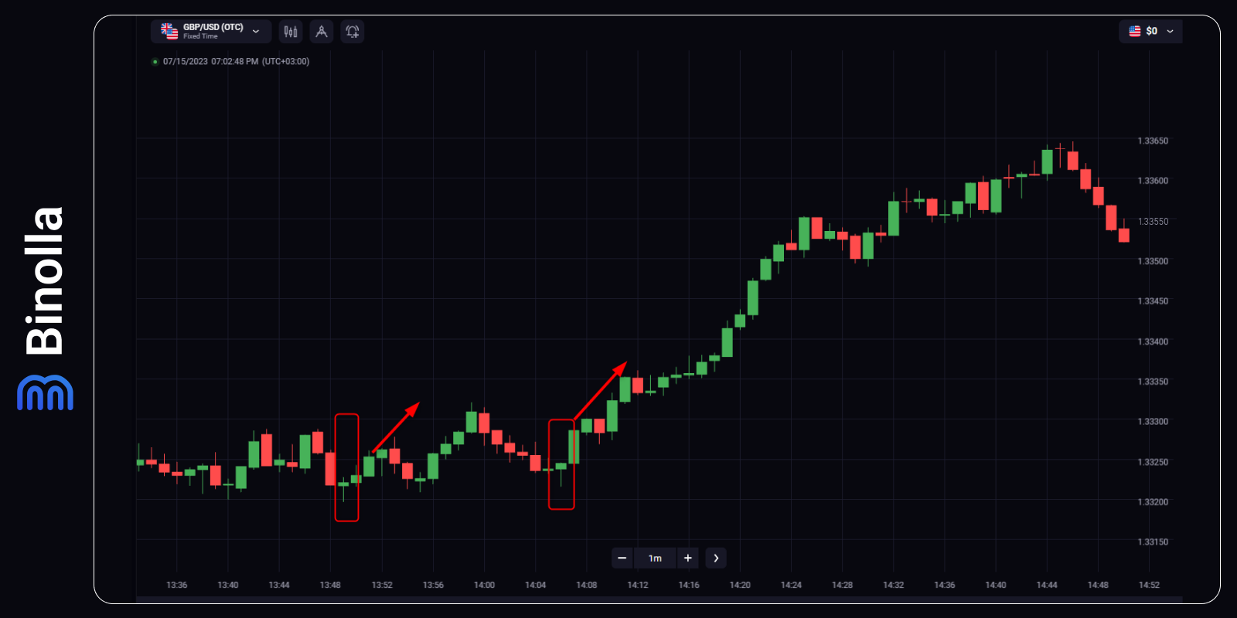Click the 14:24 time axis label
Viewport: 1237px width, 618px height.
pyautogui.click(x=791, y=585)
